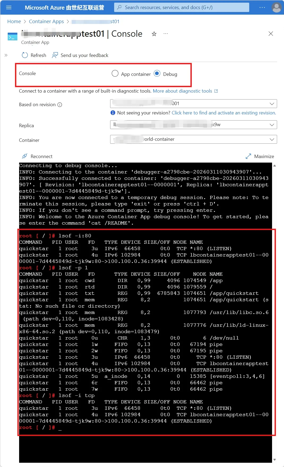284x467 pixels.
Task: Open More about diagnostic tools link
Action: tap(182, 91)
